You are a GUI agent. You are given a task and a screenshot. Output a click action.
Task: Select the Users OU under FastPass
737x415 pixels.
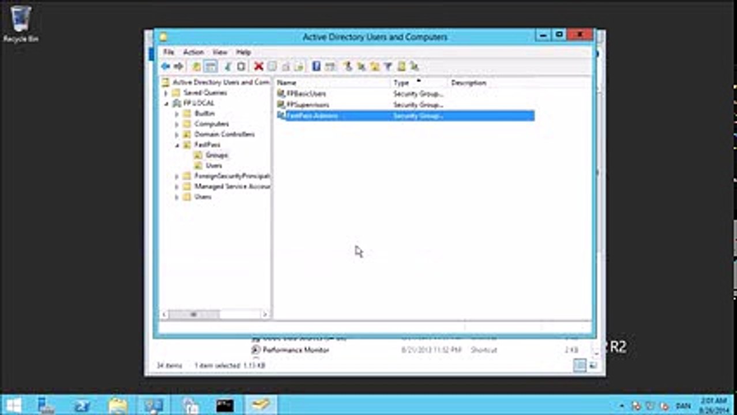pos(213,165)
